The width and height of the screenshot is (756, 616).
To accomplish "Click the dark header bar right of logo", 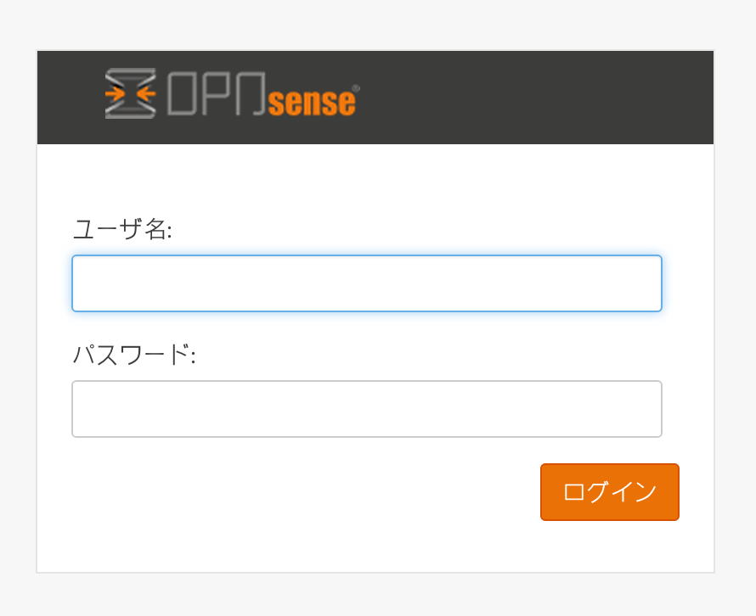I will (535, 98).
